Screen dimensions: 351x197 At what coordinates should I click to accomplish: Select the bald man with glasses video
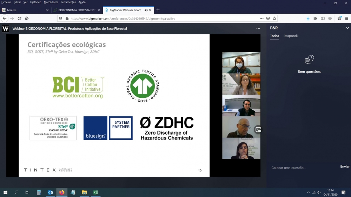click(x=241, y=127)
